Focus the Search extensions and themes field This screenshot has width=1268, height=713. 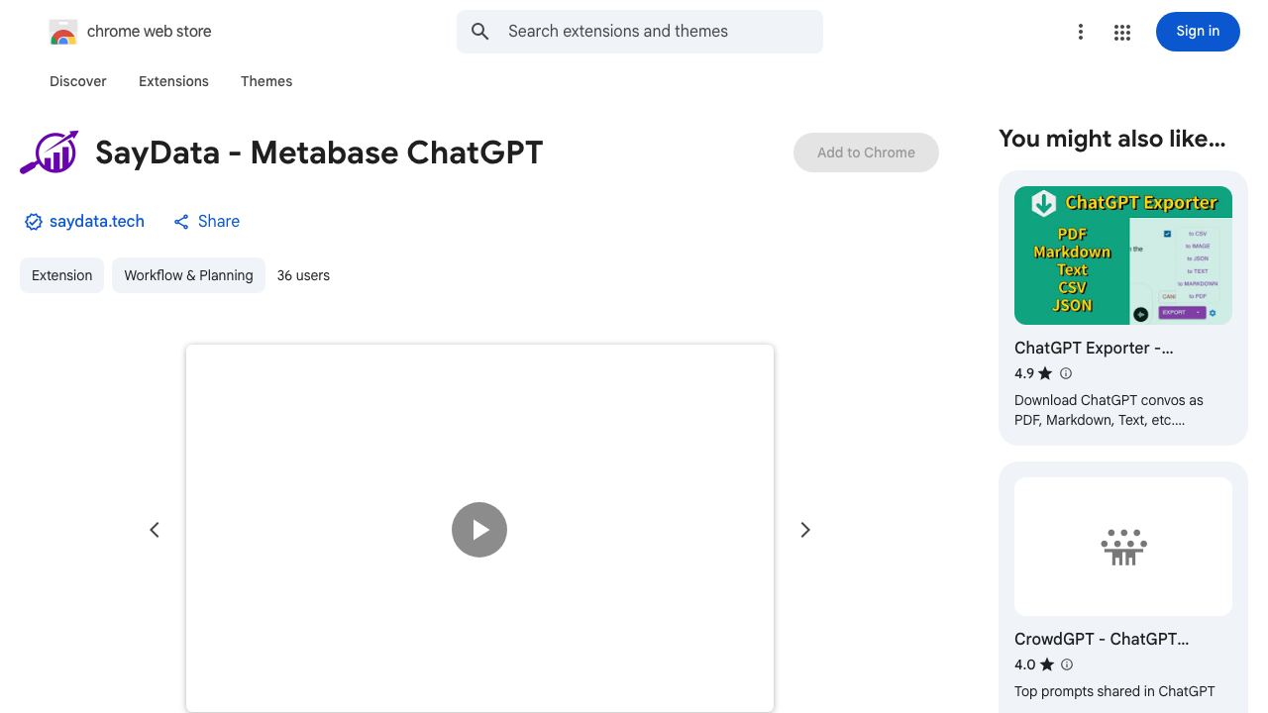click(640, 32)
